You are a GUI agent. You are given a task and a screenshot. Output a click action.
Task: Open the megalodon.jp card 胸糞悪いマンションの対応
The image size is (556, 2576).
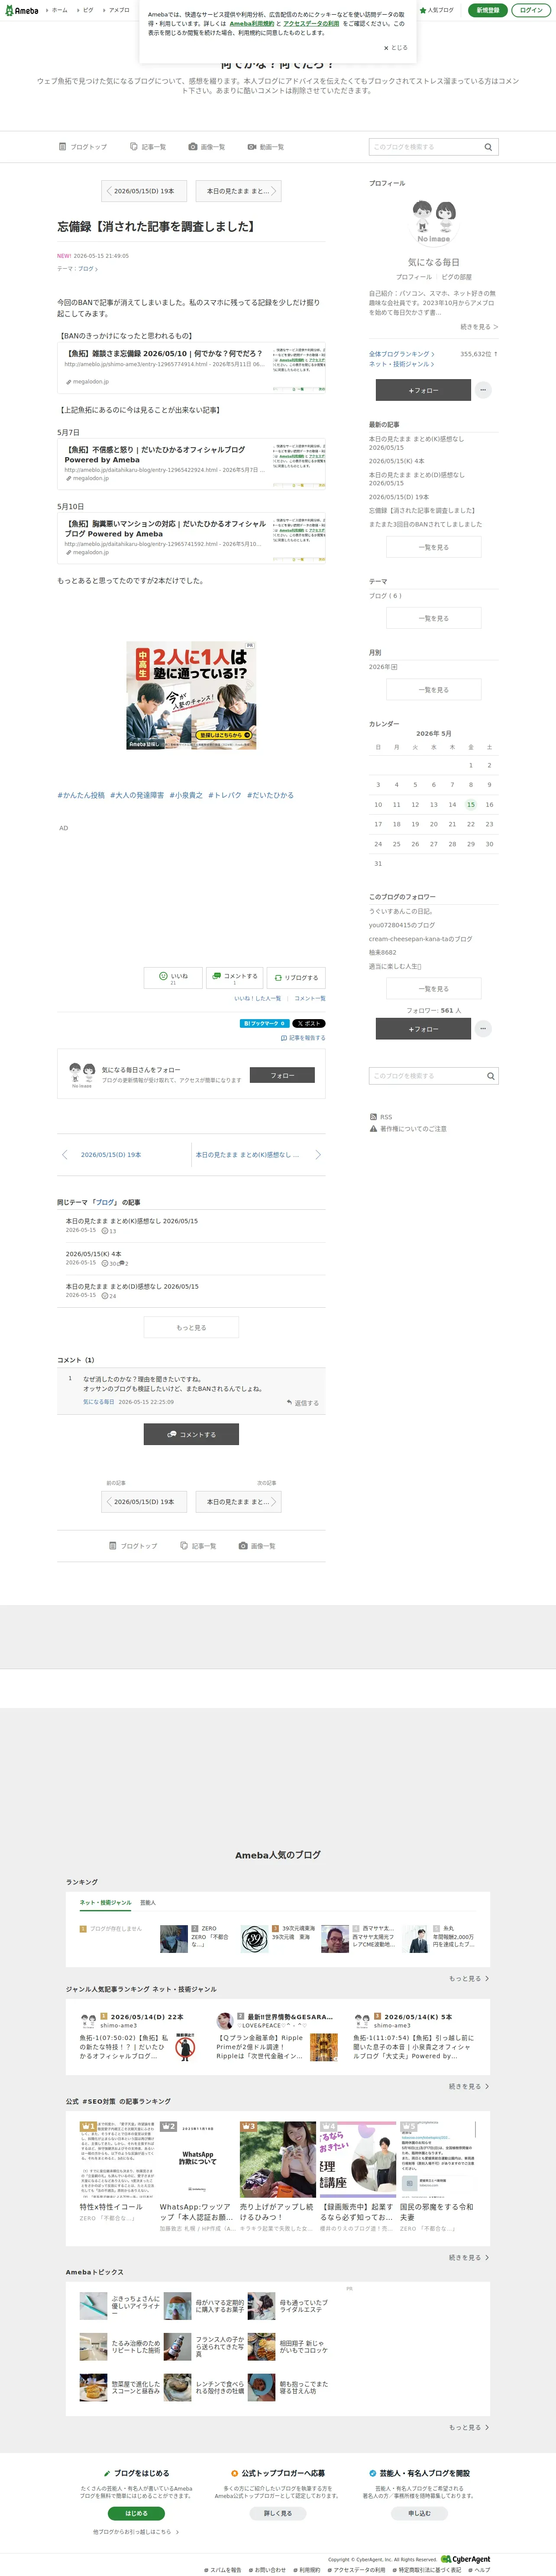(x=191, y=538)
